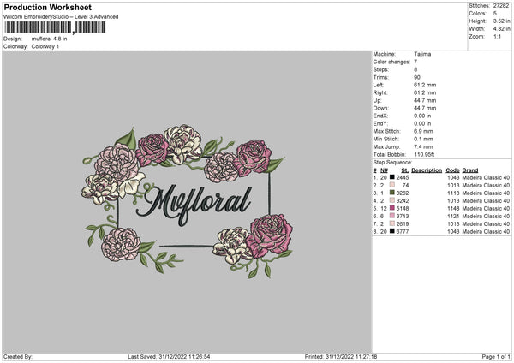Viewport: 514px width, 363px height.
Task: Click the magenta swatch beside stitch count 5148
Action: point(392,208)
